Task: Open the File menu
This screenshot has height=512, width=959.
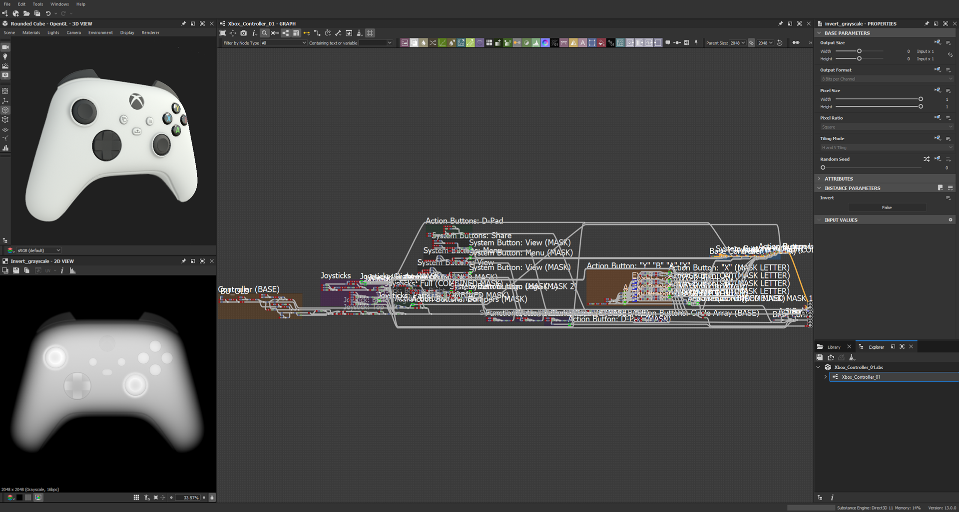Action: tap(7, 4)
